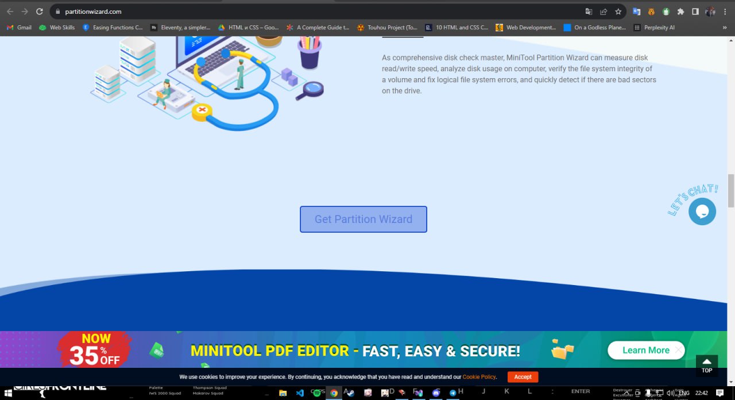Open the Chrome profile avatar
Viewport: 735px width, 400px height.
click(x=710, y=11)
